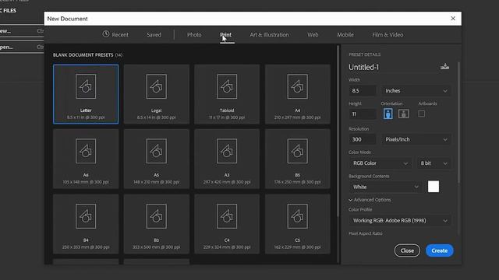Set portrait orientation
Viewport: 499px width, 280px height.
coord(388,114)
